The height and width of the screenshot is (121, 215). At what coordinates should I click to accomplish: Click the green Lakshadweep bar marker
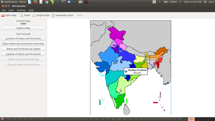coord(100,102)
